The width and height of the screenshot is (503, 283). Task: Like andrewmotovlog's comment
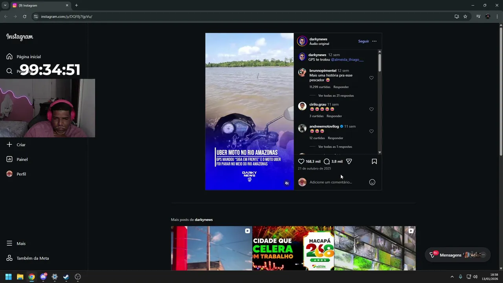coord(371,131)
